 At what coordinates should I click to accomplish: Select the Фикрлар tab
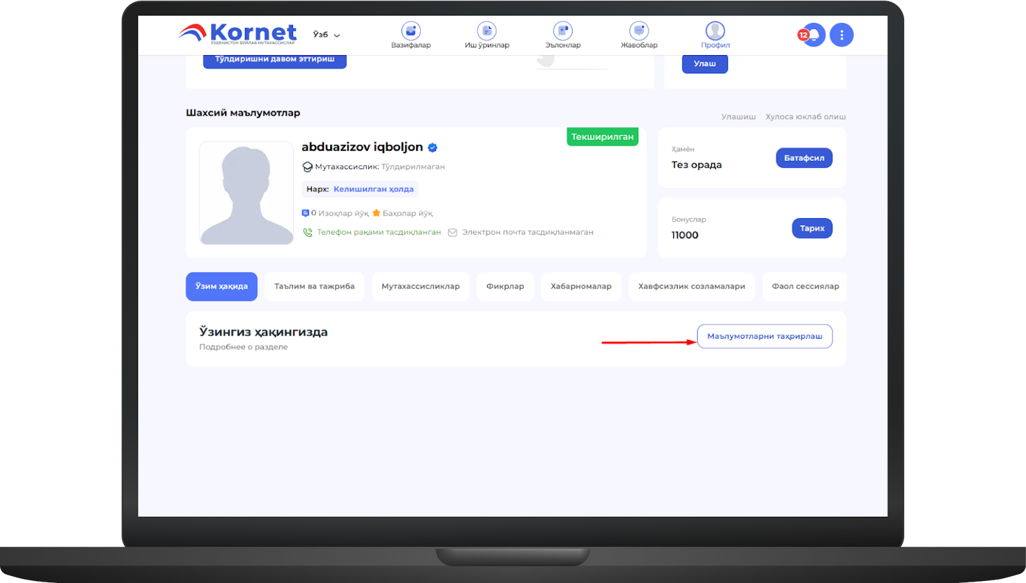505,287
